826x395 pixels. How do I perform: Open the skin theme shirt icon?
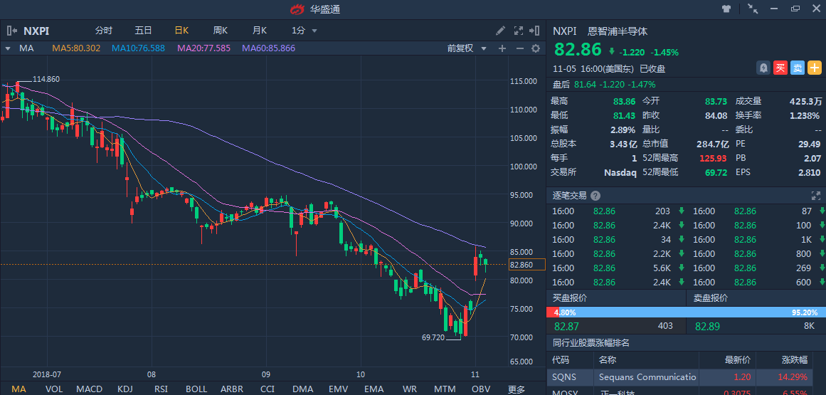[726, 9]
